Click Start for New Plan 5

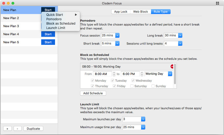tap(48, 42)
